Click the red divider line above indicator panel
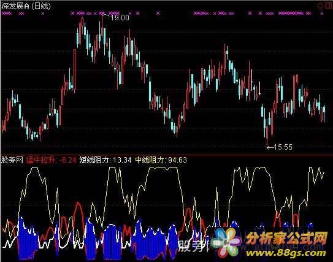 (x=167, y=155)
